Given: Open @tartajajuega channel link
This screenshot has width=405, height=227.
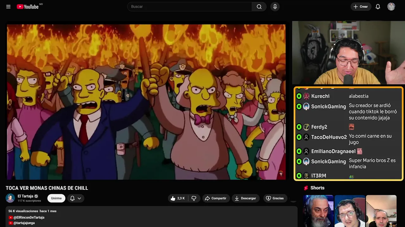Looking at the screenshot, I should pos(24,223).
